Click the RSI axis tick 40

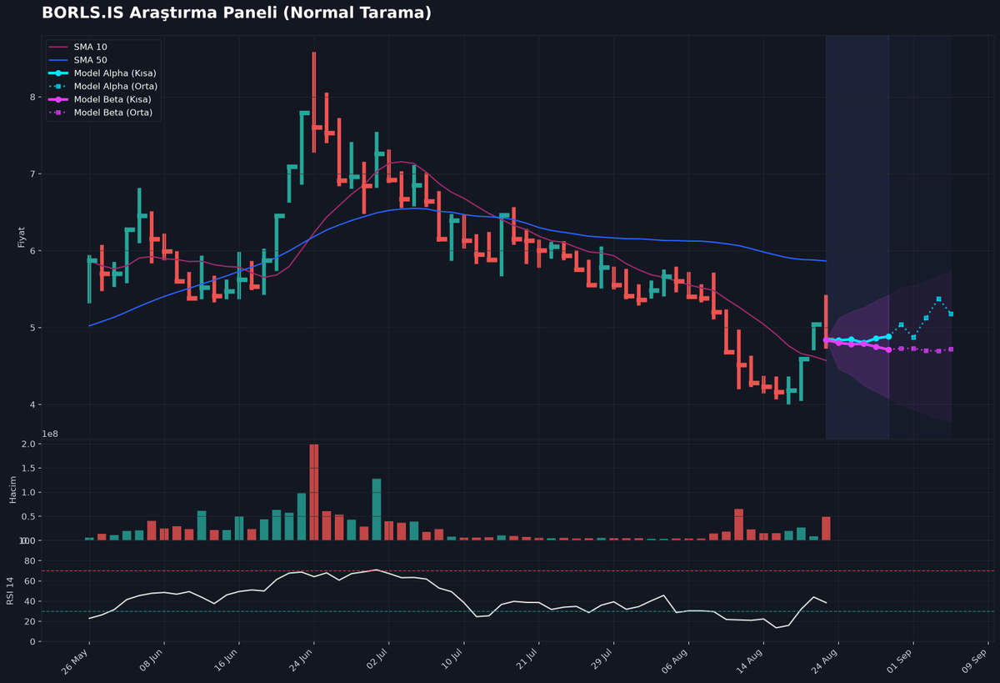tap(30, 601)
